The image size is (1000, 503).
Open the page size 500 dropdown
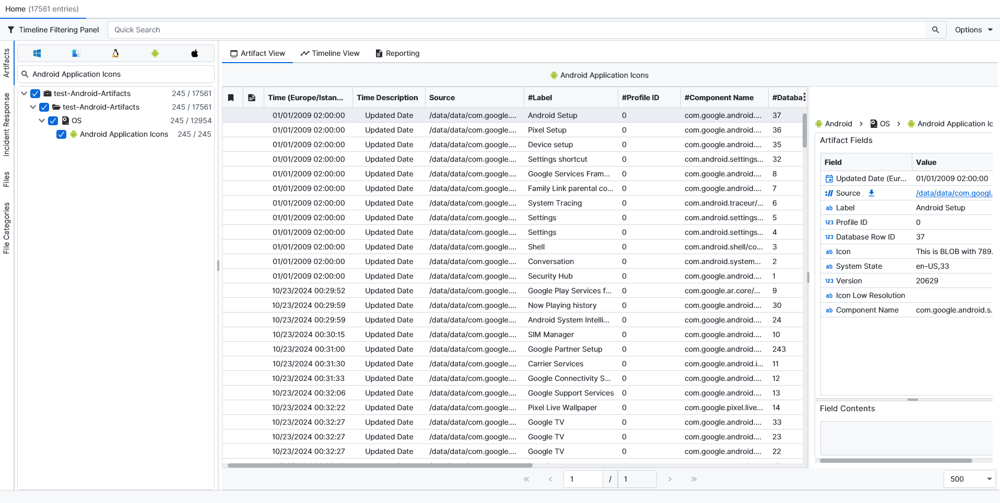click(x=969, y=479)
